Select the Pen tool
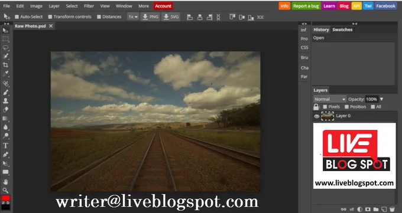Screen dimensions: 402x213 coord(5,155)
